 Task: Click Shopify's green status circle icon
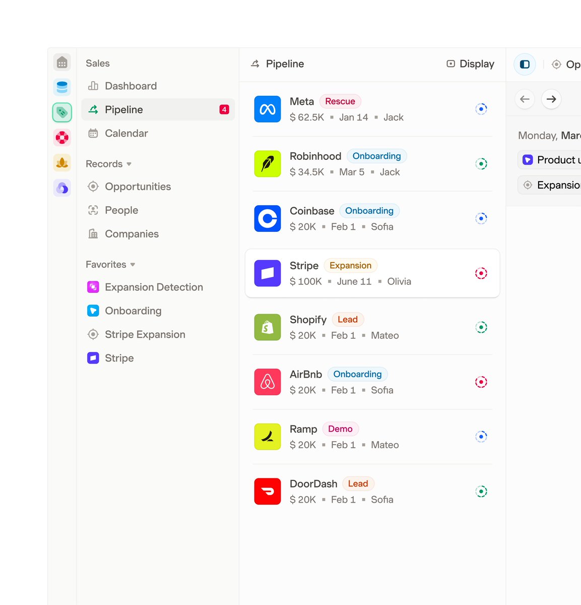click(x=481, y=327)
